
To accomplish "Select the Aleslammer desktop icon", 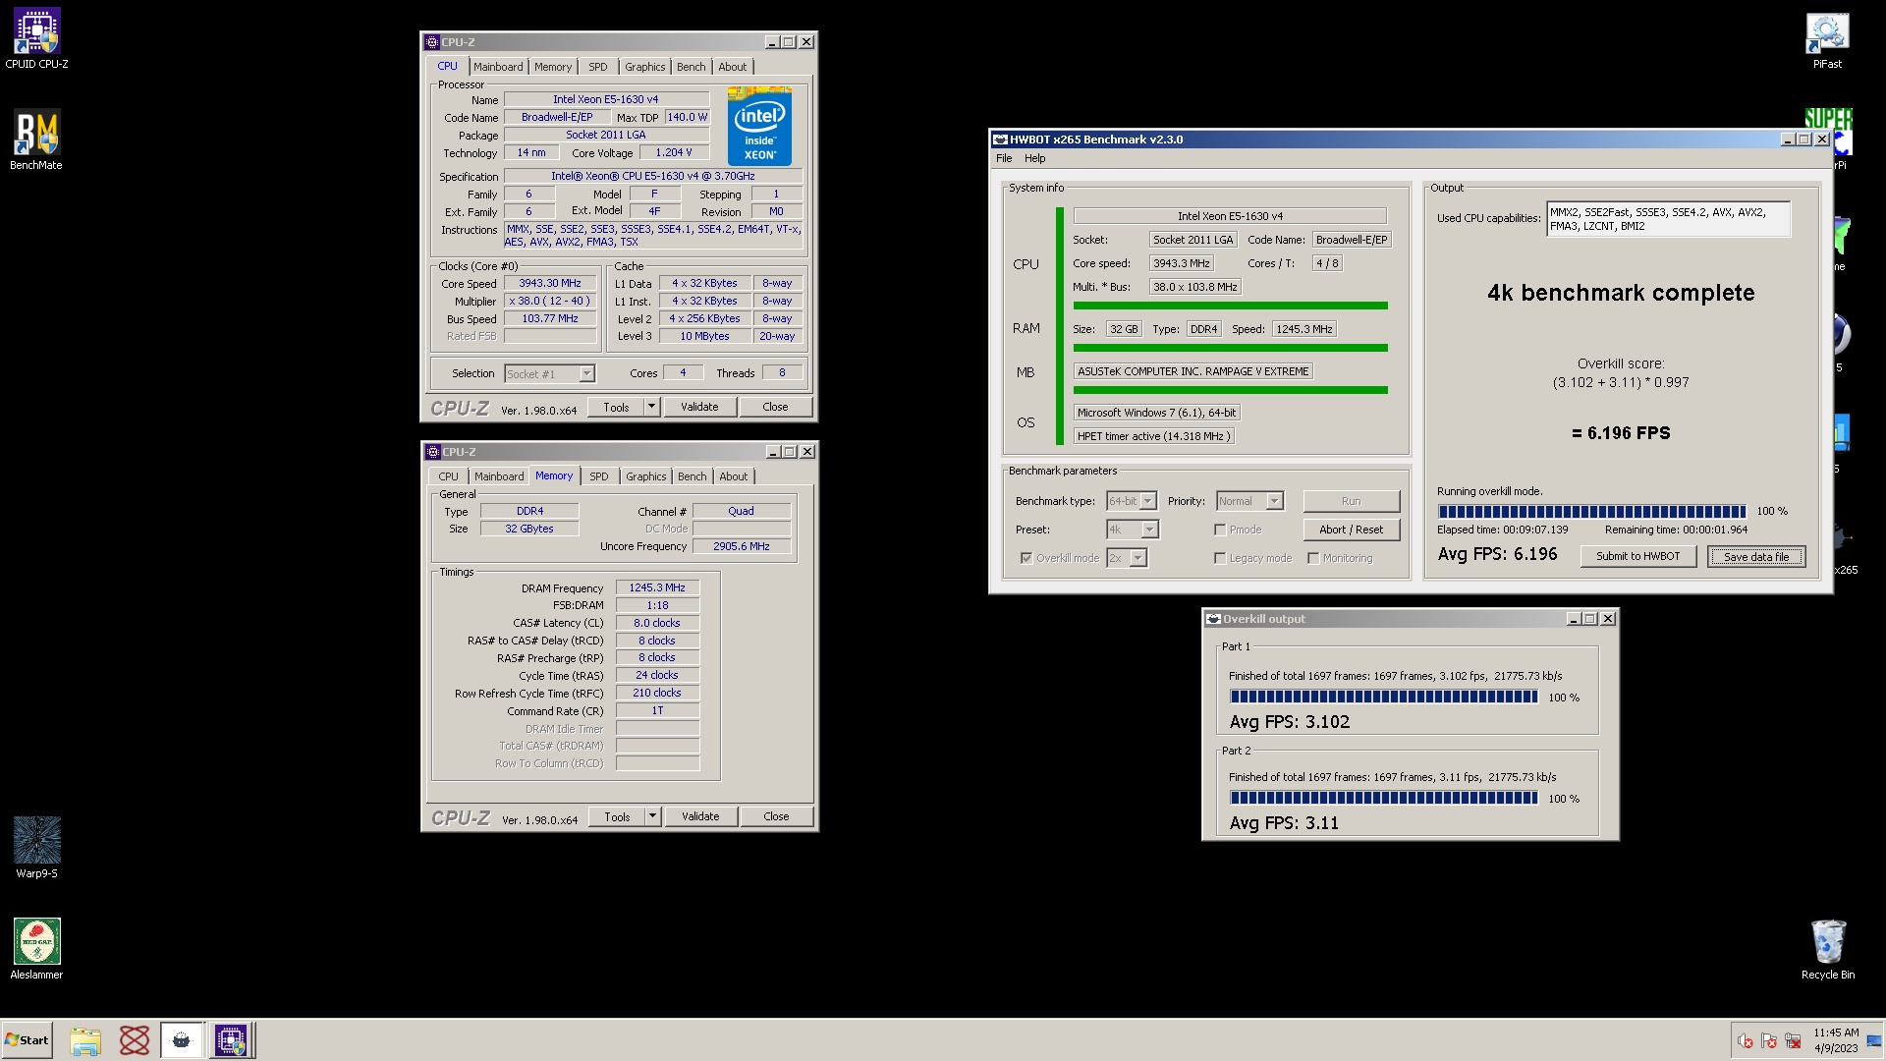I will point(36,949).
